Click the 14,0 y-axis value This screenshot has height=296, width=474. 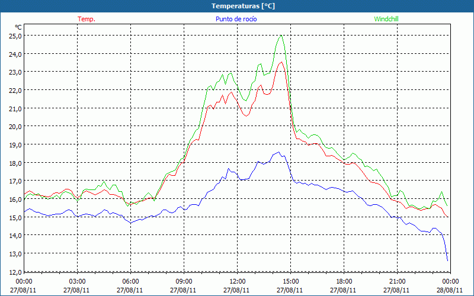coord(15,235)
